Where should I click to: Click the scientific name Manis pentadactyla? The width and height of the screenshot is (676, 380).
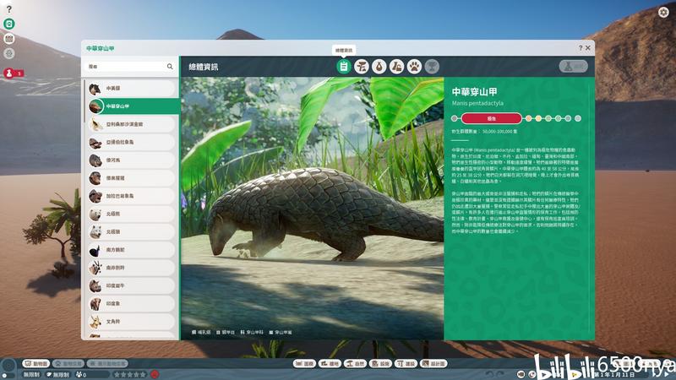[477, 103]
